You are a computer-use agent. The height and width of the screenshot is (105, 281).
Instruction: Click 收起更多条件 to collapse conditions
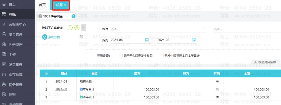click(x=265, y=62)
